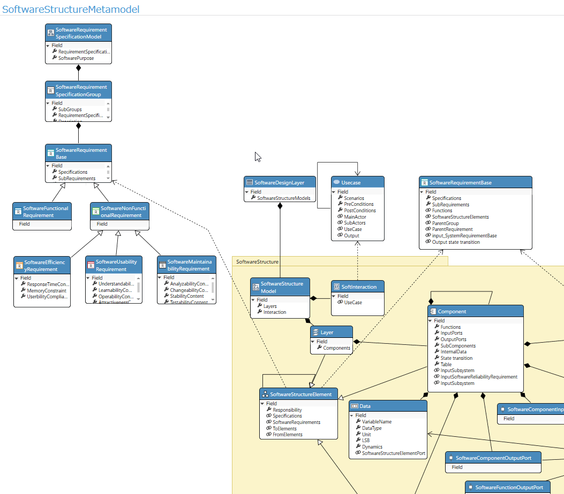Click the SoftwareComponentOutputPort icon
564x494 pixels.
pyautogui.click(x=451, y=458)
